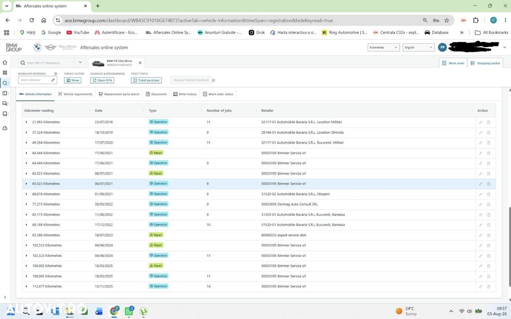This screenshot has height=319, width=511.
Task: Expand the 21,993 Kilometres row
Action: pyautogui.click(x=27, y=122)
